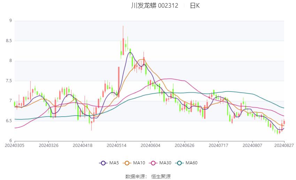Click x-axis date label 20240514

pos(116,146)
